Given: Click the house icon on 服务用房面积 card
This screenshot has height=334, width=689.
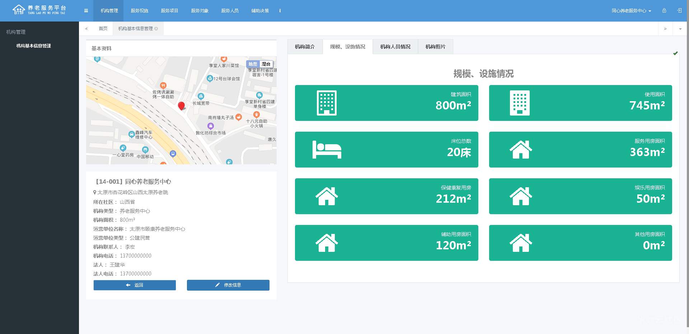Looking at the screenshot, I should (x=521, y=150).
